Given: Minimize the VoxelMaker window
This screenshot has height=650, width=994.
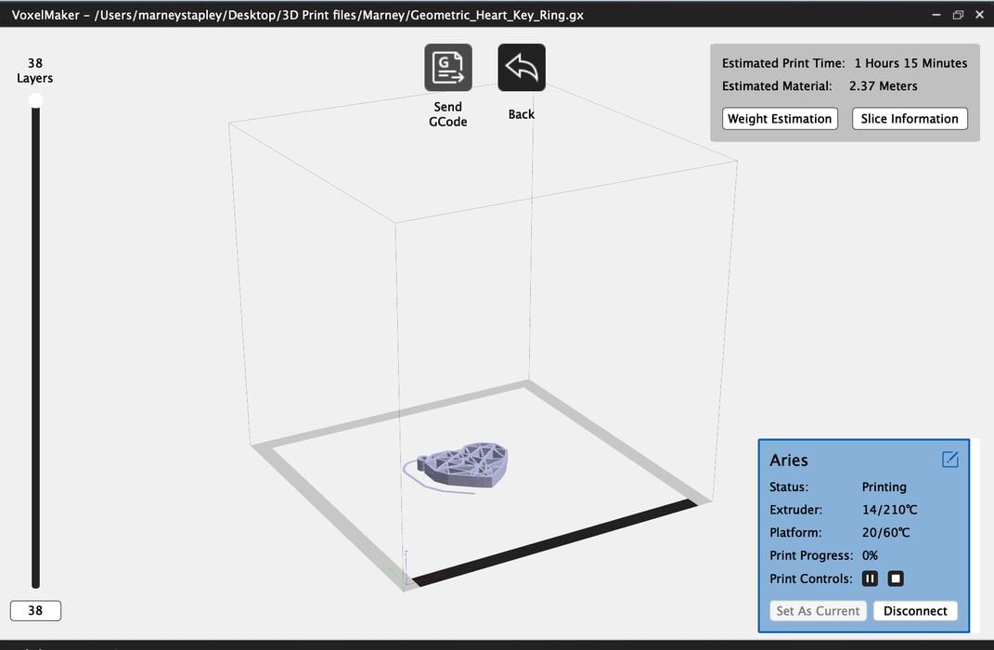Looking at the screenshot, I should pos(936,14).
